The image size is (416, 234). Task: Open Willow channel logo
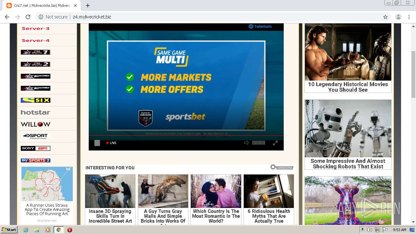click(35, 124)
